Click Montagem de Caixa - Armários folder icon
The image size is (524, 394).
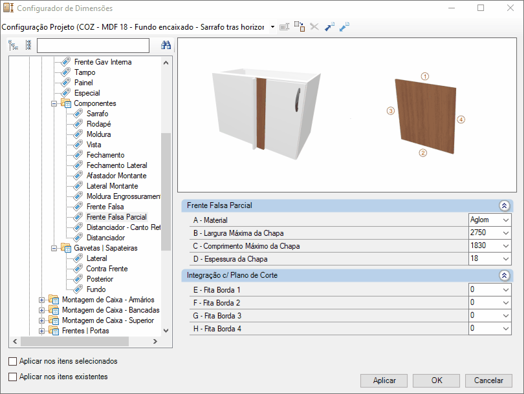[54, 300]
